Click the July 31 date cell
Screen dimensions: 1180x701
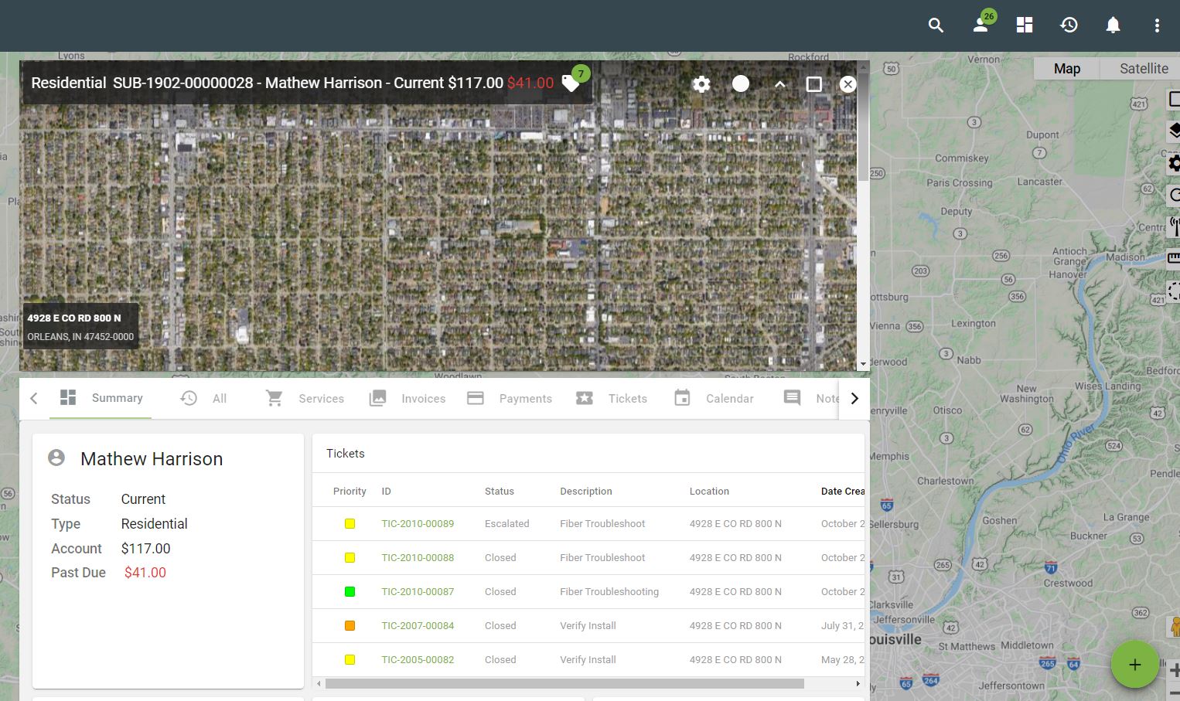pyautogui.click(x=842, y=626)
